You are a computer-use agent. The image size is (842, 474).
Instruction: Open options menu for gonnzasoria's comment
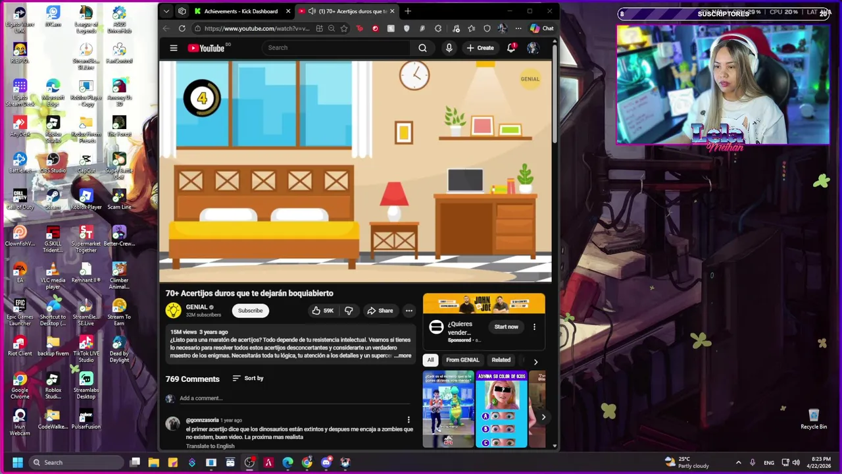point(409,420)
